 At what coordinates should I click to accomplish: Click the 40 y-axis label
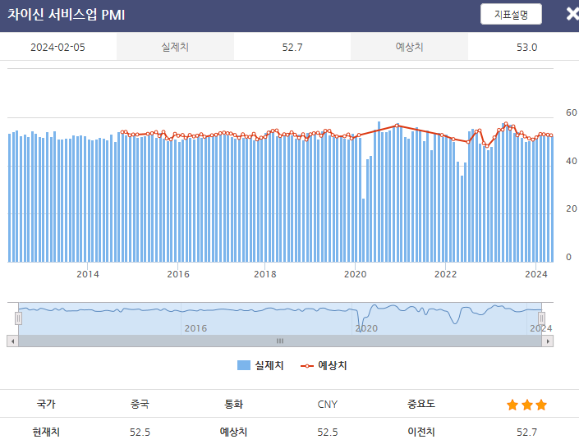point(572,161)
